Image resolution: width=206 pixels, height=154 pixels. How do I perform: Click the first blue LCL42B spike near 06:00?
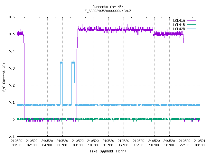tap(61, 83)
